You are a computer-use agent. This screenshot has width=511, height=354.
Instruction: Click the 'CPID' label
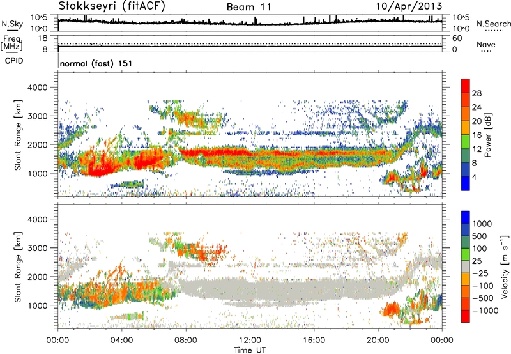click(x=14, y=61)
